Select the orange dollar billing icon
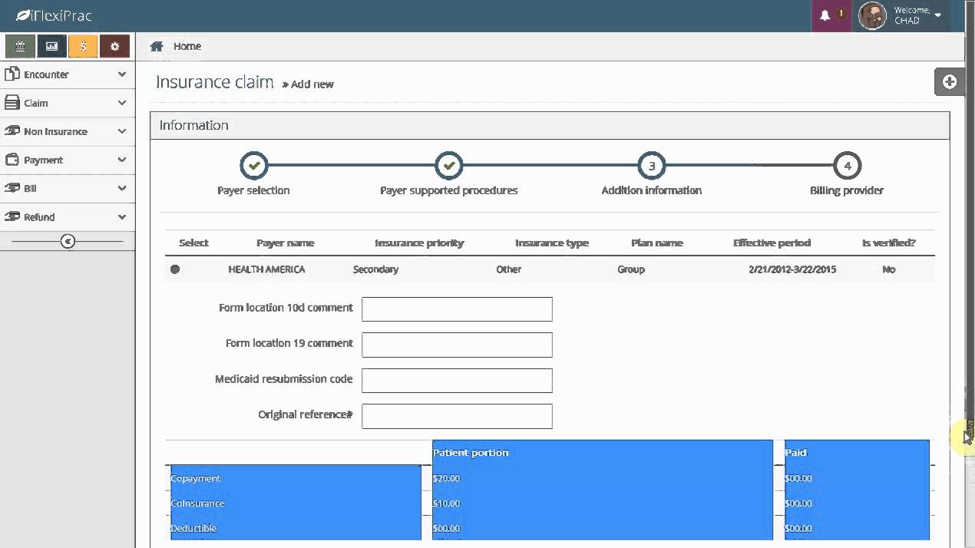 (x=83, y=46)
